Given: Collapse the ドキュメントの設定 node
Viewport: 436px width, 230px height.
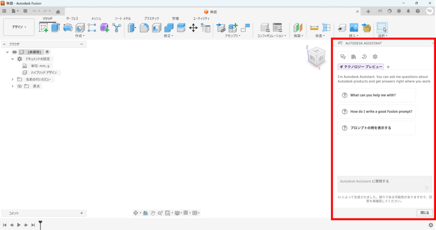Looking at the screenshot, I should (x=12, y=59).
